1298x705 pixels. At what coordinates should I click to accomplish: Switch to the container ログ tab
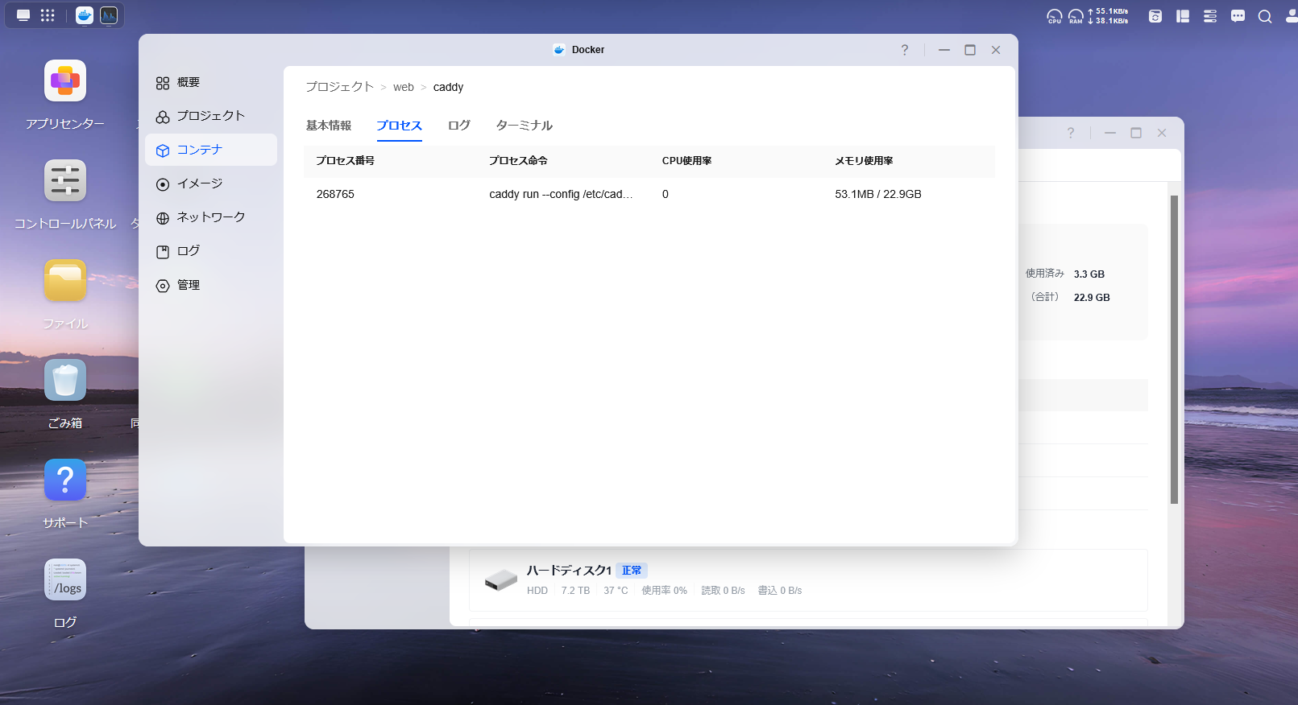click(459, 126)
